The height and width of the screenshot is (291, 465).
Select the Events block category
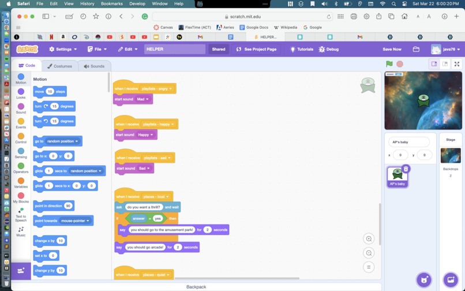pyautogui.click(x=21, y=123)
